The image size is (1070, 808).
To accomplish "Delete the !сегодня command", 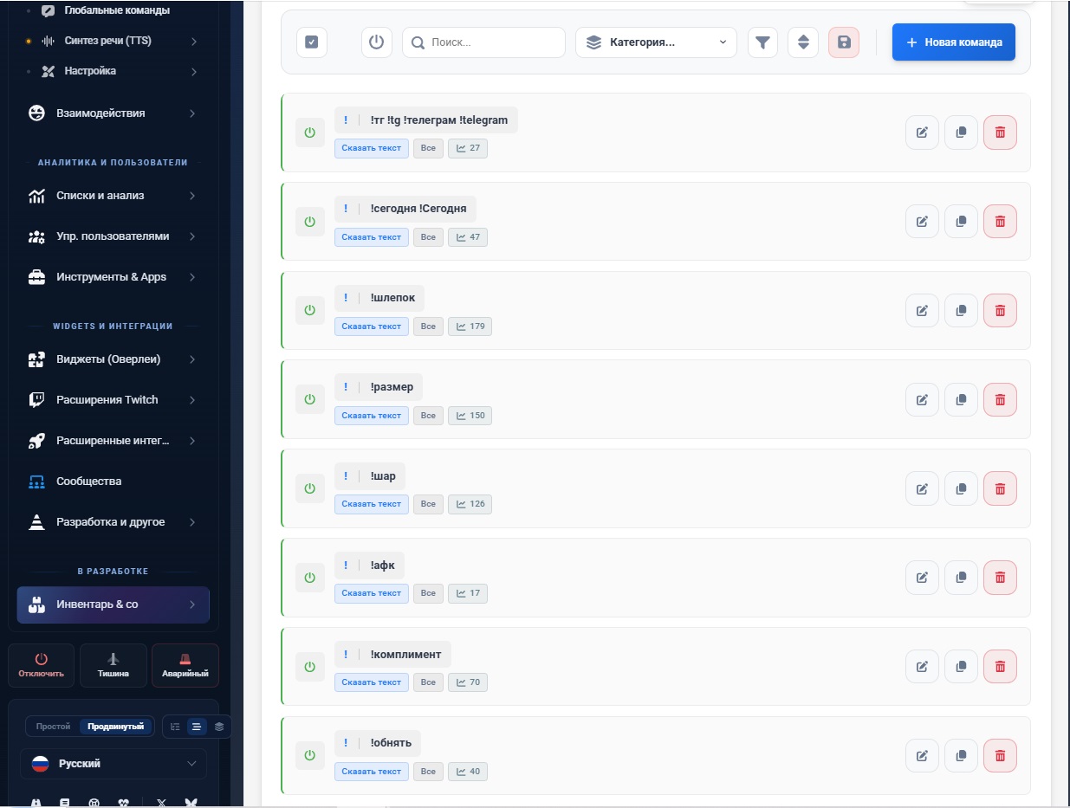I will click(1000, 222).
